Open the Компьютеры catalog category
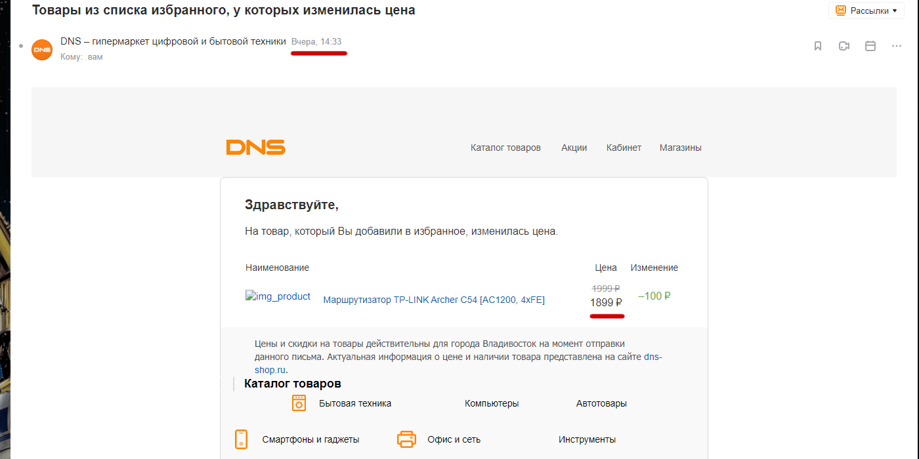The image size is (919, 459). click(492, 403)
